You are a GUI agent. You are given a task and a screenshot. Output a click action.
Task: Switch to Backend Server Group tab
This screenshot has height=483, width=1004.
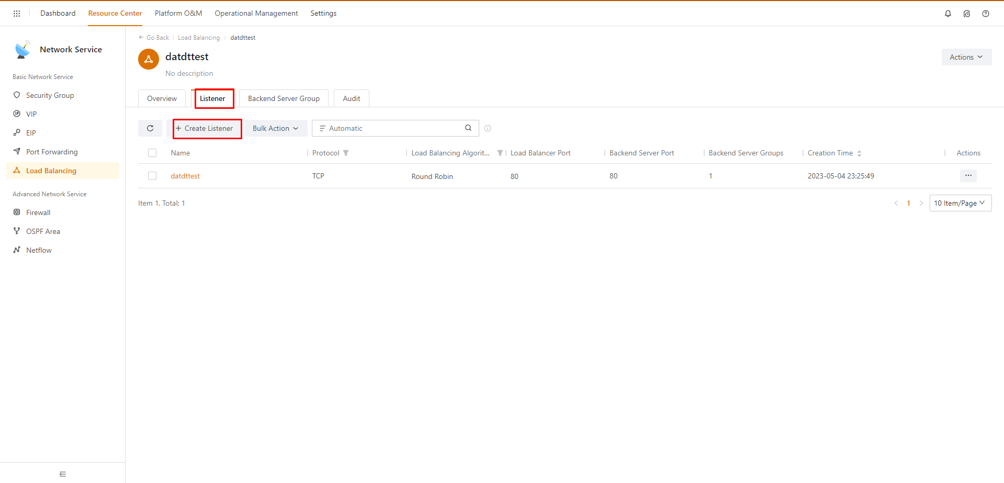284,98
